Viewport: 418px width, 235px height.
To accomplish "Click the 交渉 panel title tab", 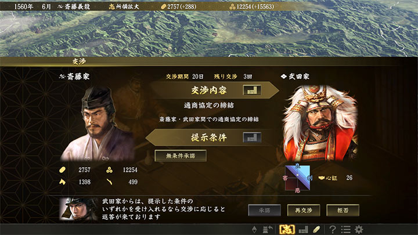I will coord(79,62).
